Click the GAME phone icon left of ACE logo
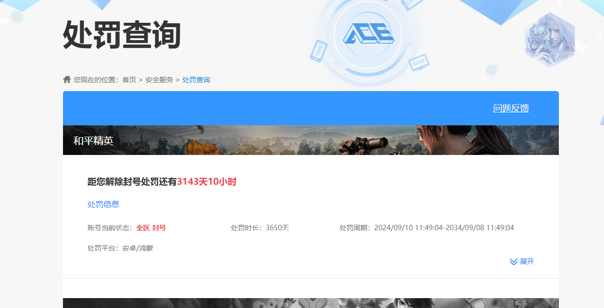This screenshot has width=604, height=308. tap(318, 51)
